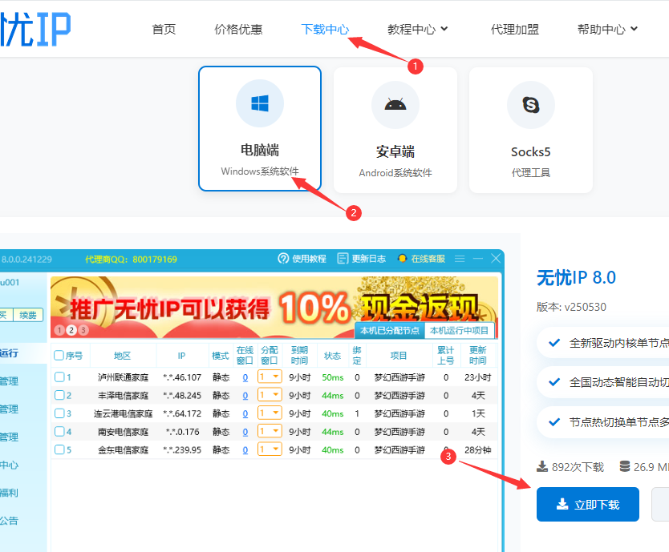The width and height of the screenshot is (669, 552).
Task: Click the Android robot icon
Action: tap(395, 104)
